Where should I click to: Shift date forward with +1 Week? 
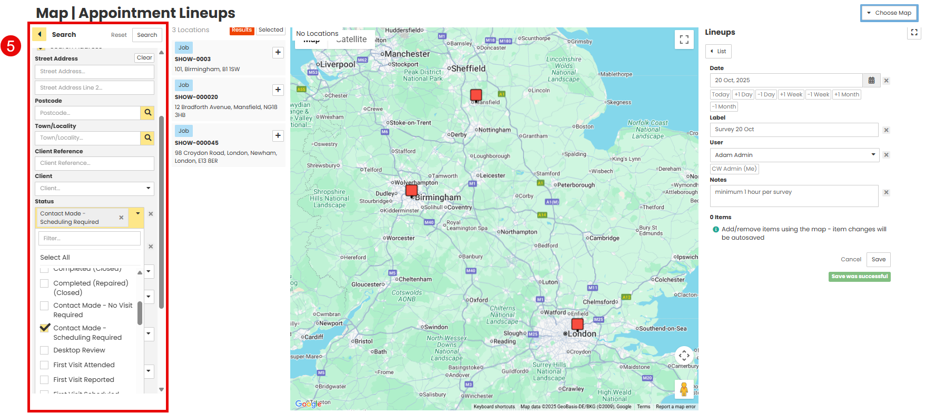click(x=792, y=95)
